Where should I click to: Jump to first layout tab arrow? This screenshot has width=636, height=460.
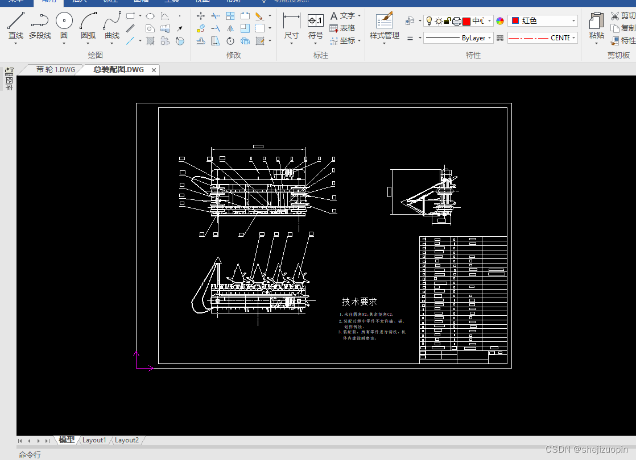point(20,441)
